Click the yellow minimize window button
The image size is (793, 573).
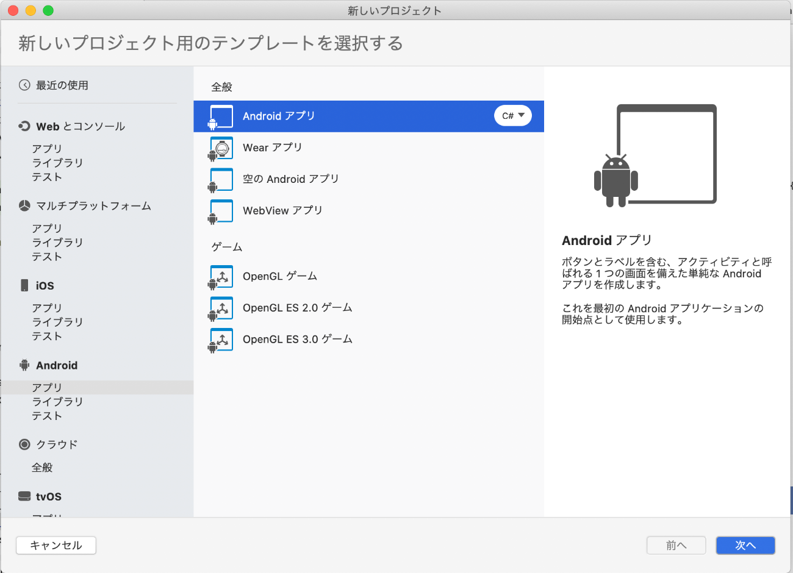click(x=30, y=10)
